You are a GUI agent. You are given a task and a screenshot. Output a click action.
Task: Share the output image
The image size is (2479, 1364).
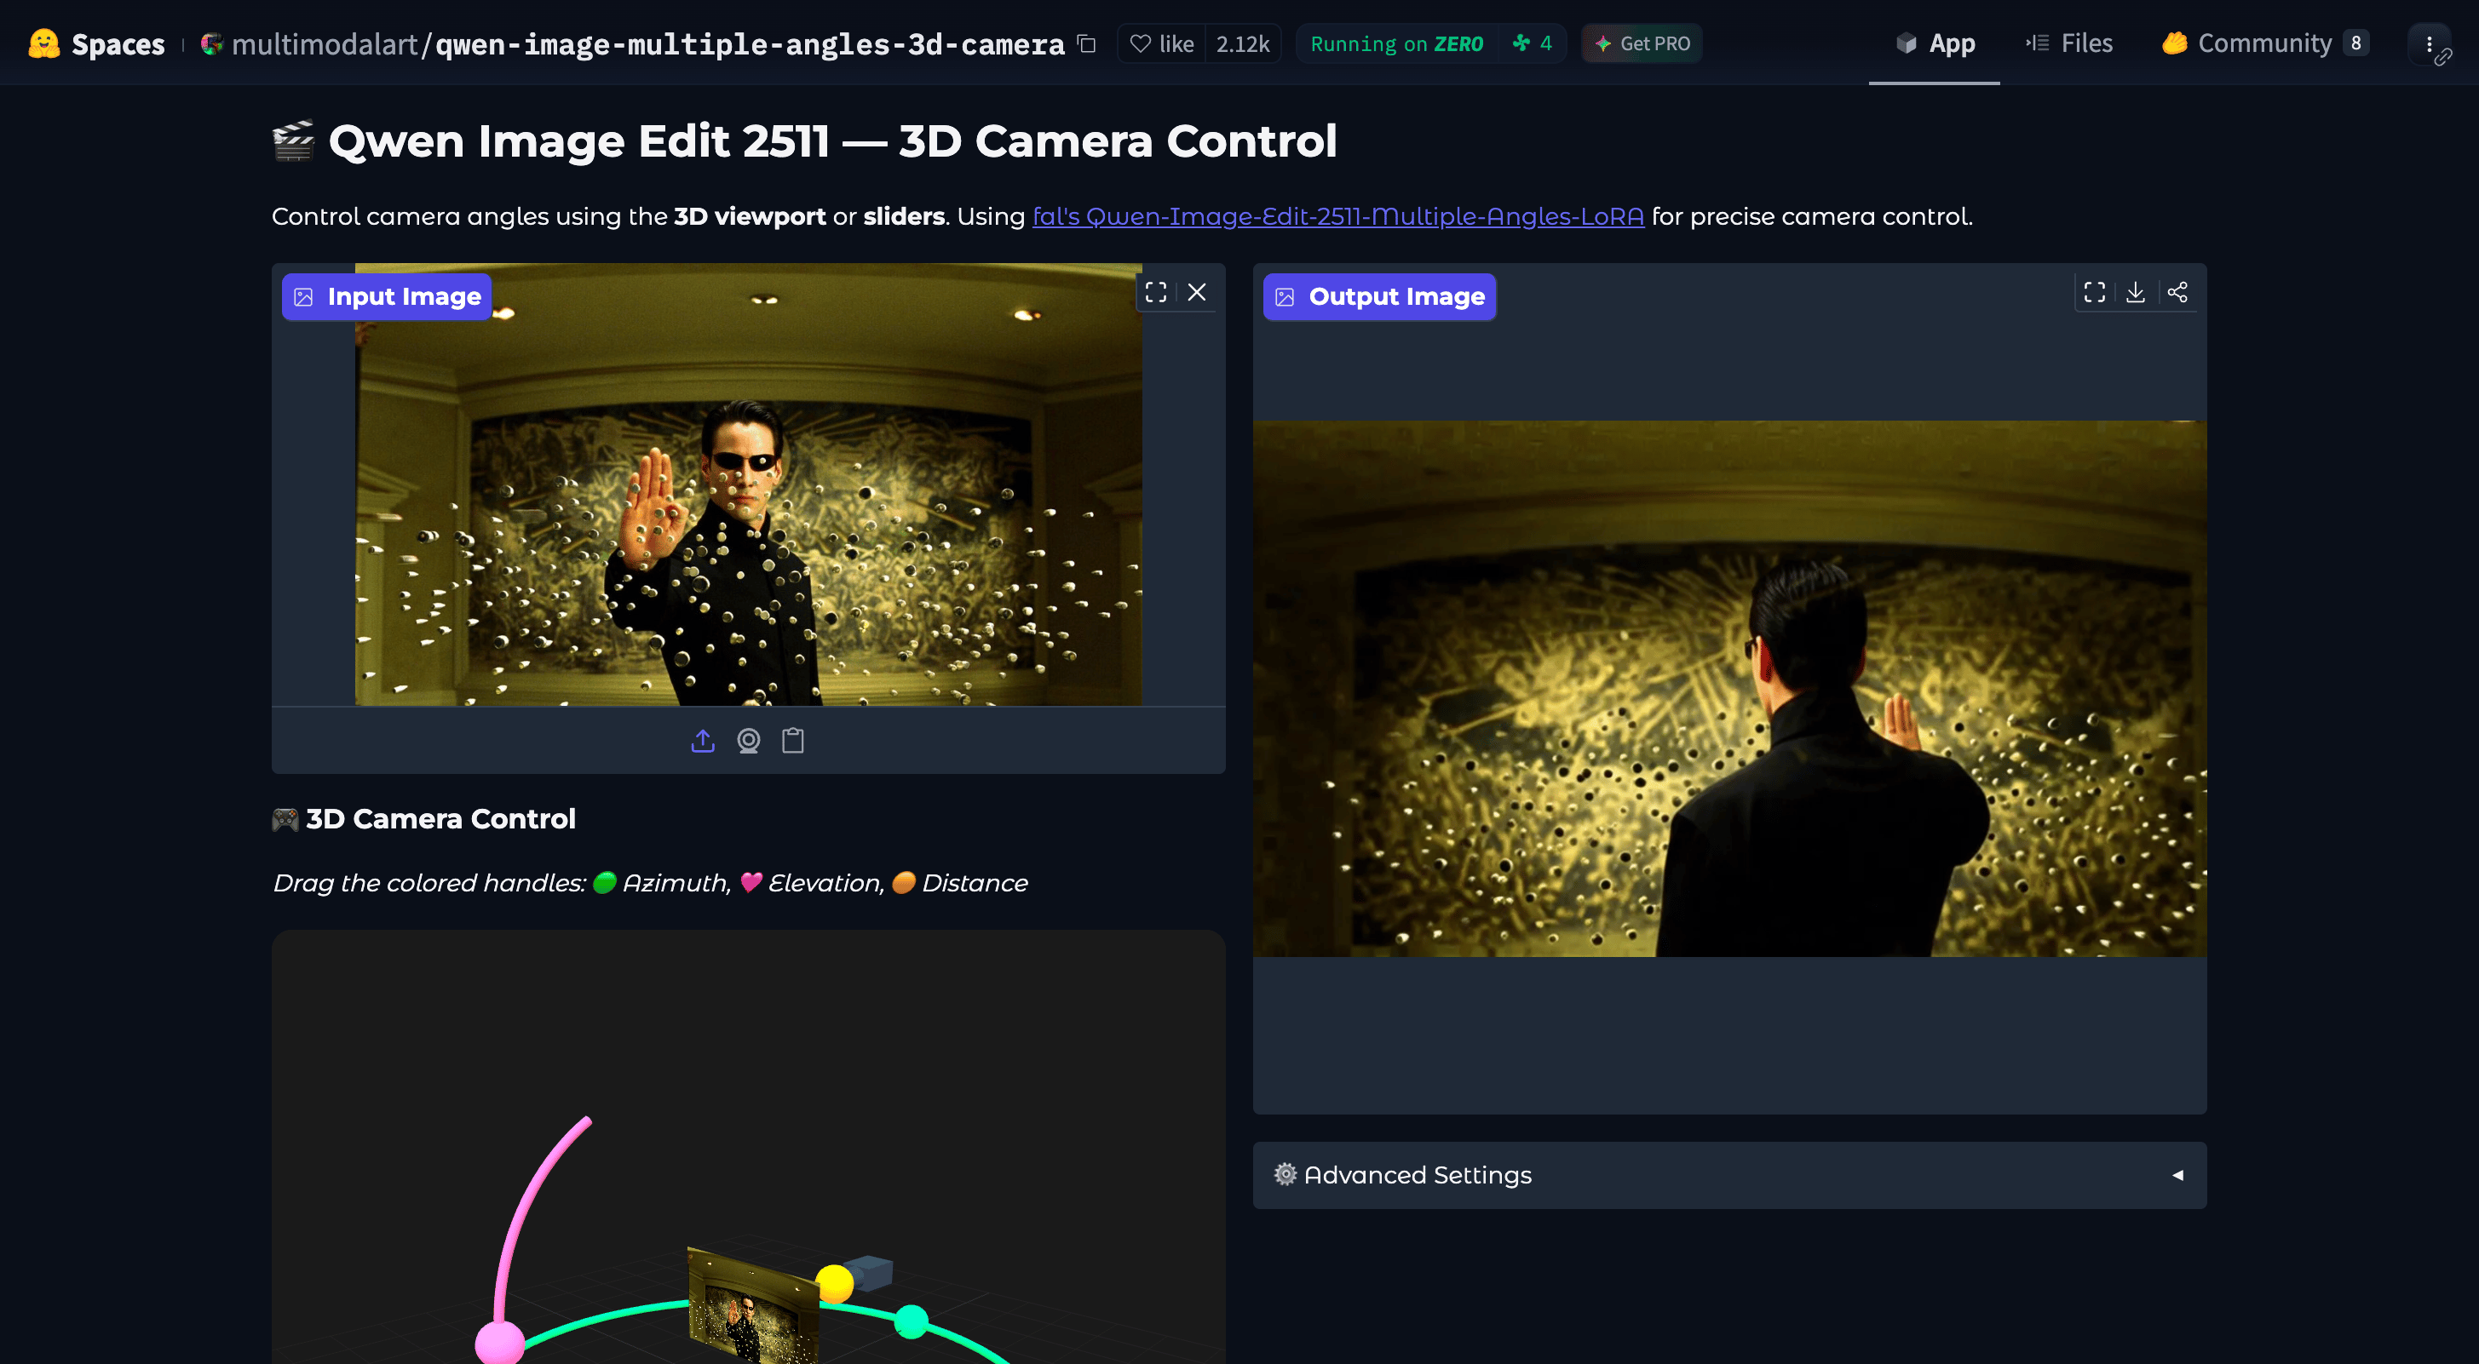point(2177,292)
